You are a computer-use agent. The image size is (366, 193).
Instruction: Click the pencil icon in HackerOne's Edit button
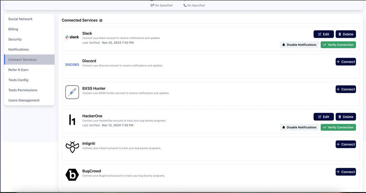[320, 117]
